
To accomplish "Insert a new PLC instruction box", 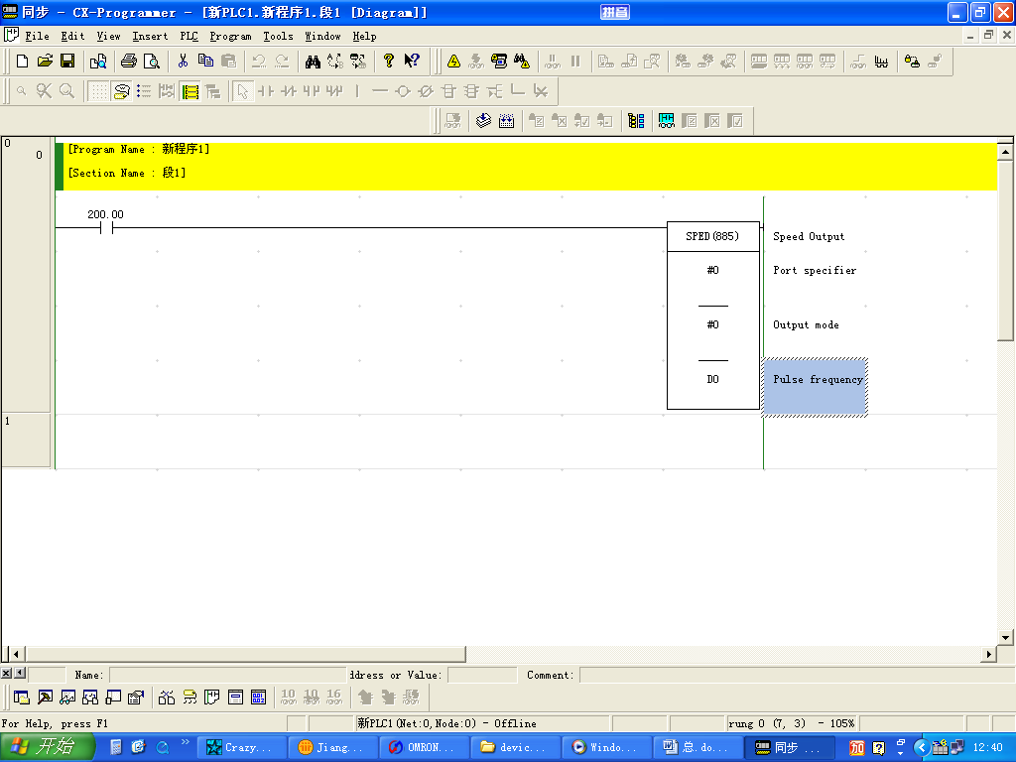I will tap(448, 91).
